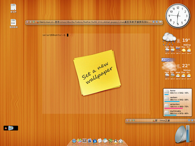Click Wuhan's Friday forecast icon
195x146 pixels.
189,76
